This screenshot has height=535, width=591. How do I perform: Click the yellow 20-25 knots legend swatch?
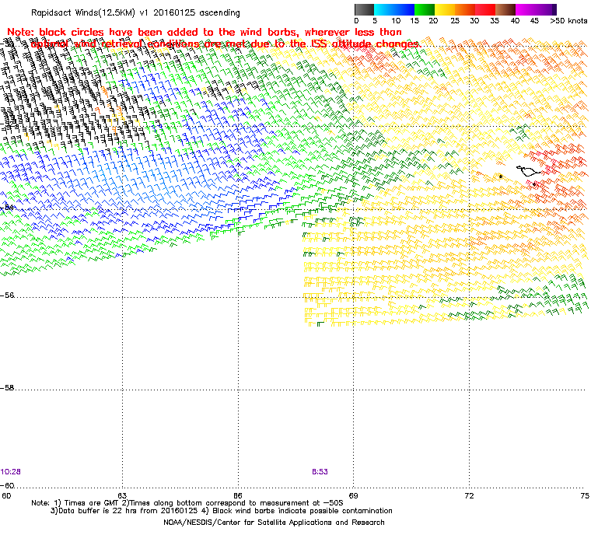click(x=445, y=9)
